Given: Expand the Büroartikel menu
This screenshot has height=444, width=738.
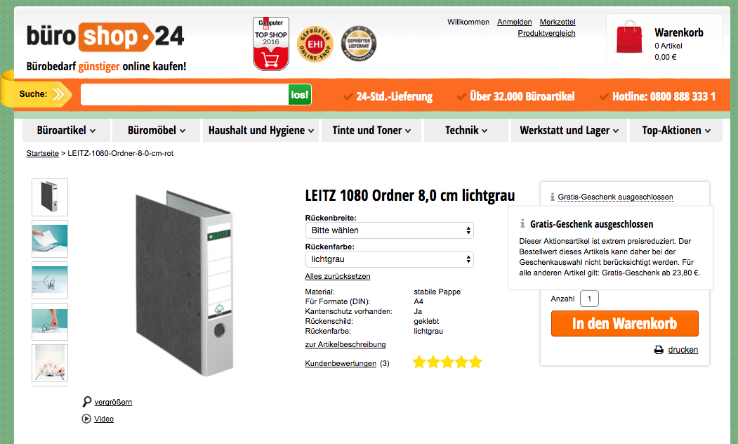Looking at the screenshot, I should (x=67, y=131).
